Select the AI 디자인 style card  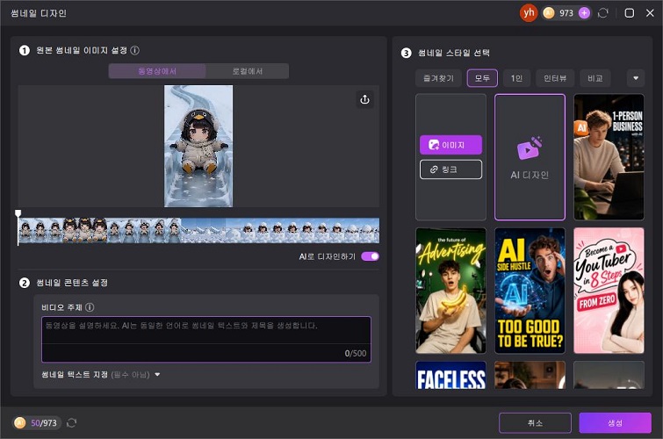point(530,157)
